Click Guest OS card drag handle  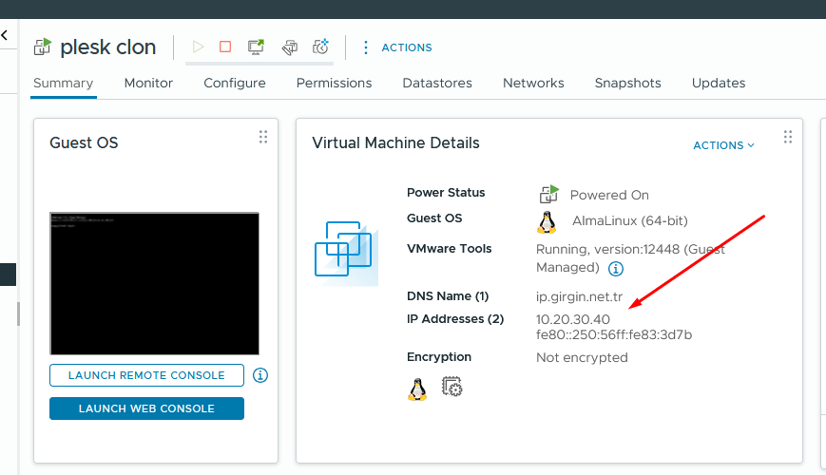pos(263,137)
